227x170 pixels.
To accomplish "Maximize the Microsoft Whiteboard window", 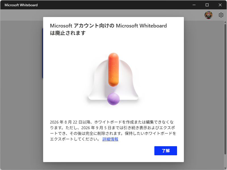I will 207,5.
